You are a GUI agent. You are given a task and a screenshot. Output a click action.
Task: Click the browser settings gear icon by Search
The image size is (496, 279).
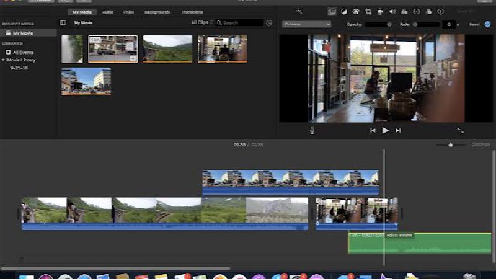pos(269,23)
